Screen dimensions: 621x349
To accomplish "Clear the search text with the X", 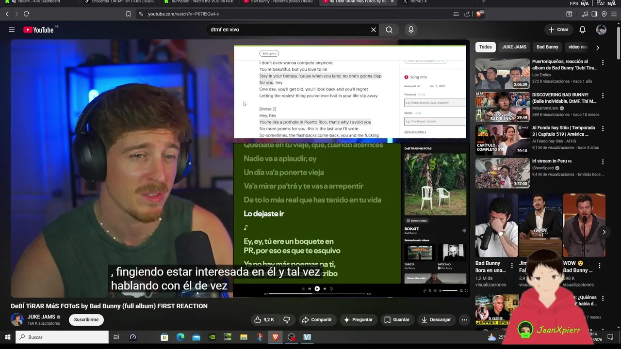I will click(x=374, y=30).
